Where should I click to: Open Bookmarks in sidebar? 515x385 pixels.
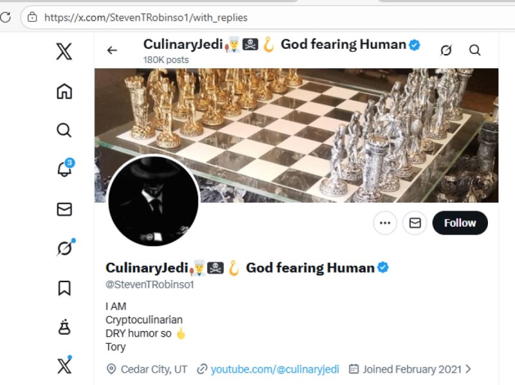64,288
